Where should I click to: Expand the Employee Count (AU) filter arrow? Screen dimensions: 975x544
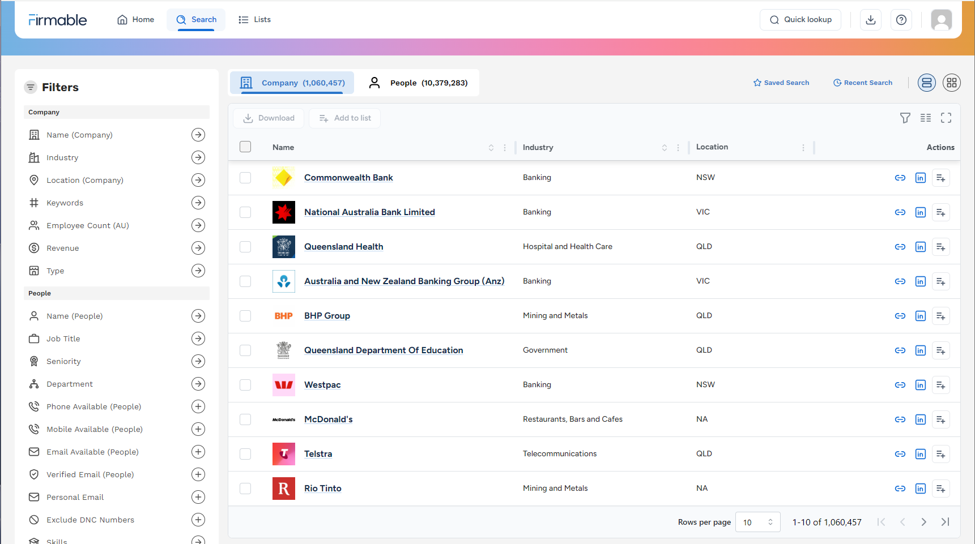(x=198, y=225)
